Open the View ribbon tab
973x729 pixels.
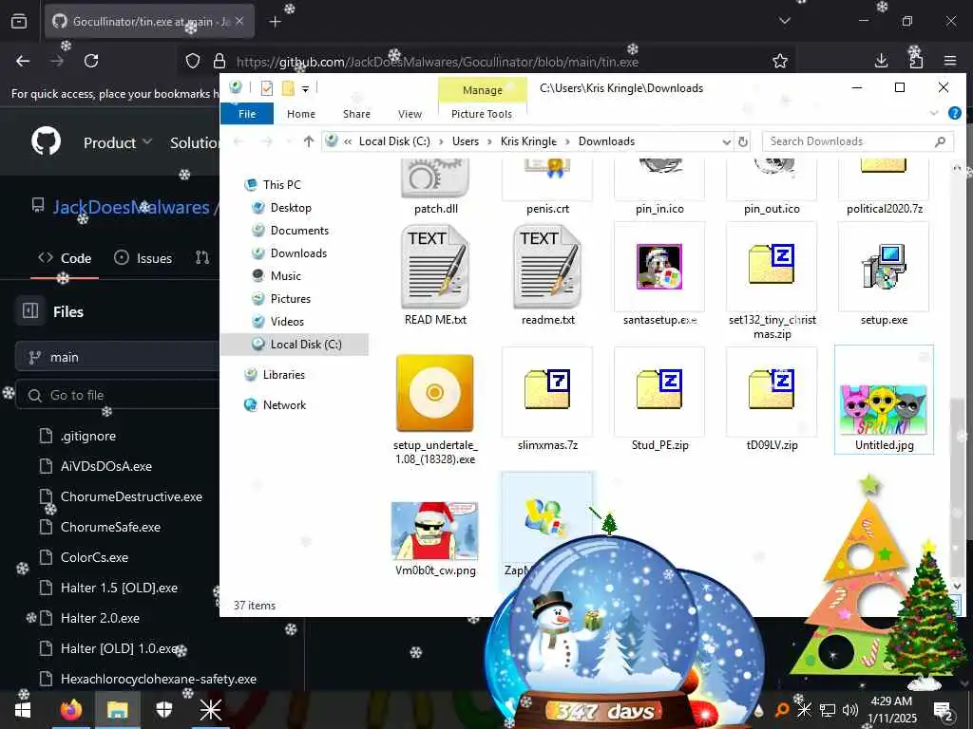point(410,114)
